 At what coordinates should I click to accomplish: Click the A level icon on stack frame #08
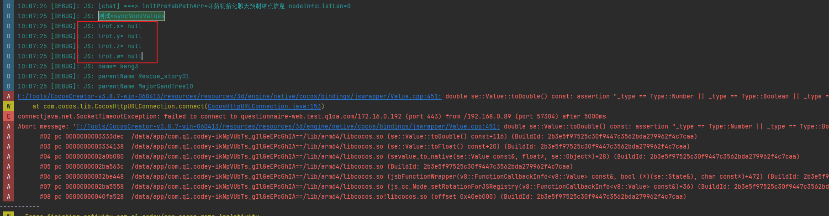pos(8,196)
